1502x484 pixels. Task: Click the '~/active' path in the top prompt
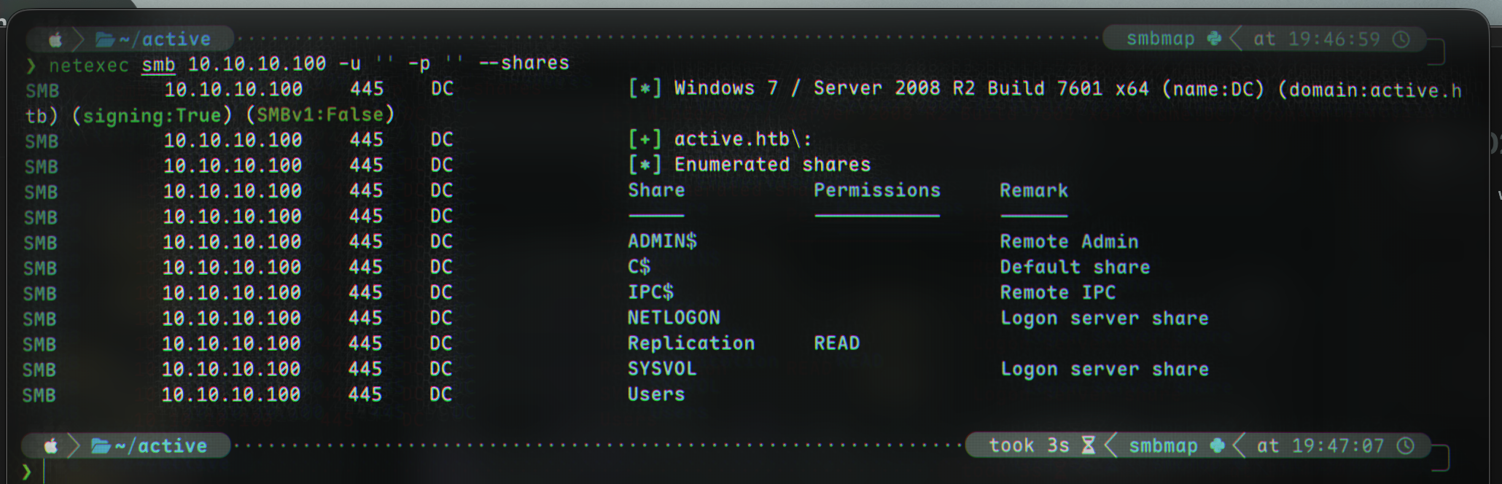[164, 39]
